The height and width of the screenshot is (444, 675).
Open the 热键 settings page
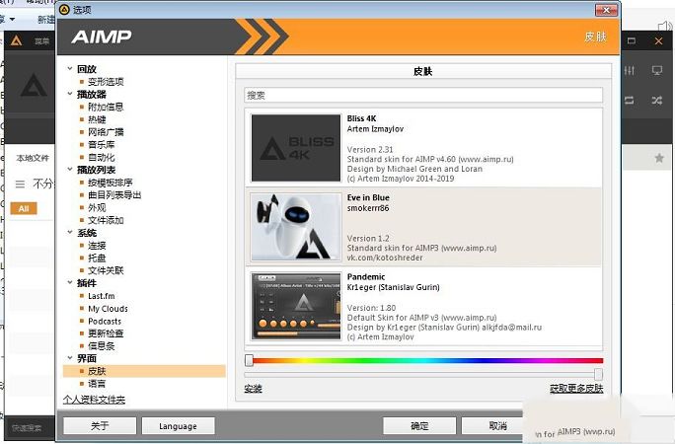[97, 119]
